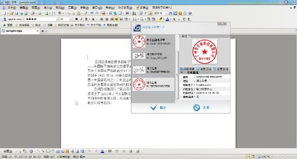Add a new document tab with plus
Image resolution: width=297 pixels, height=159 pixels.
coord(43,31)
